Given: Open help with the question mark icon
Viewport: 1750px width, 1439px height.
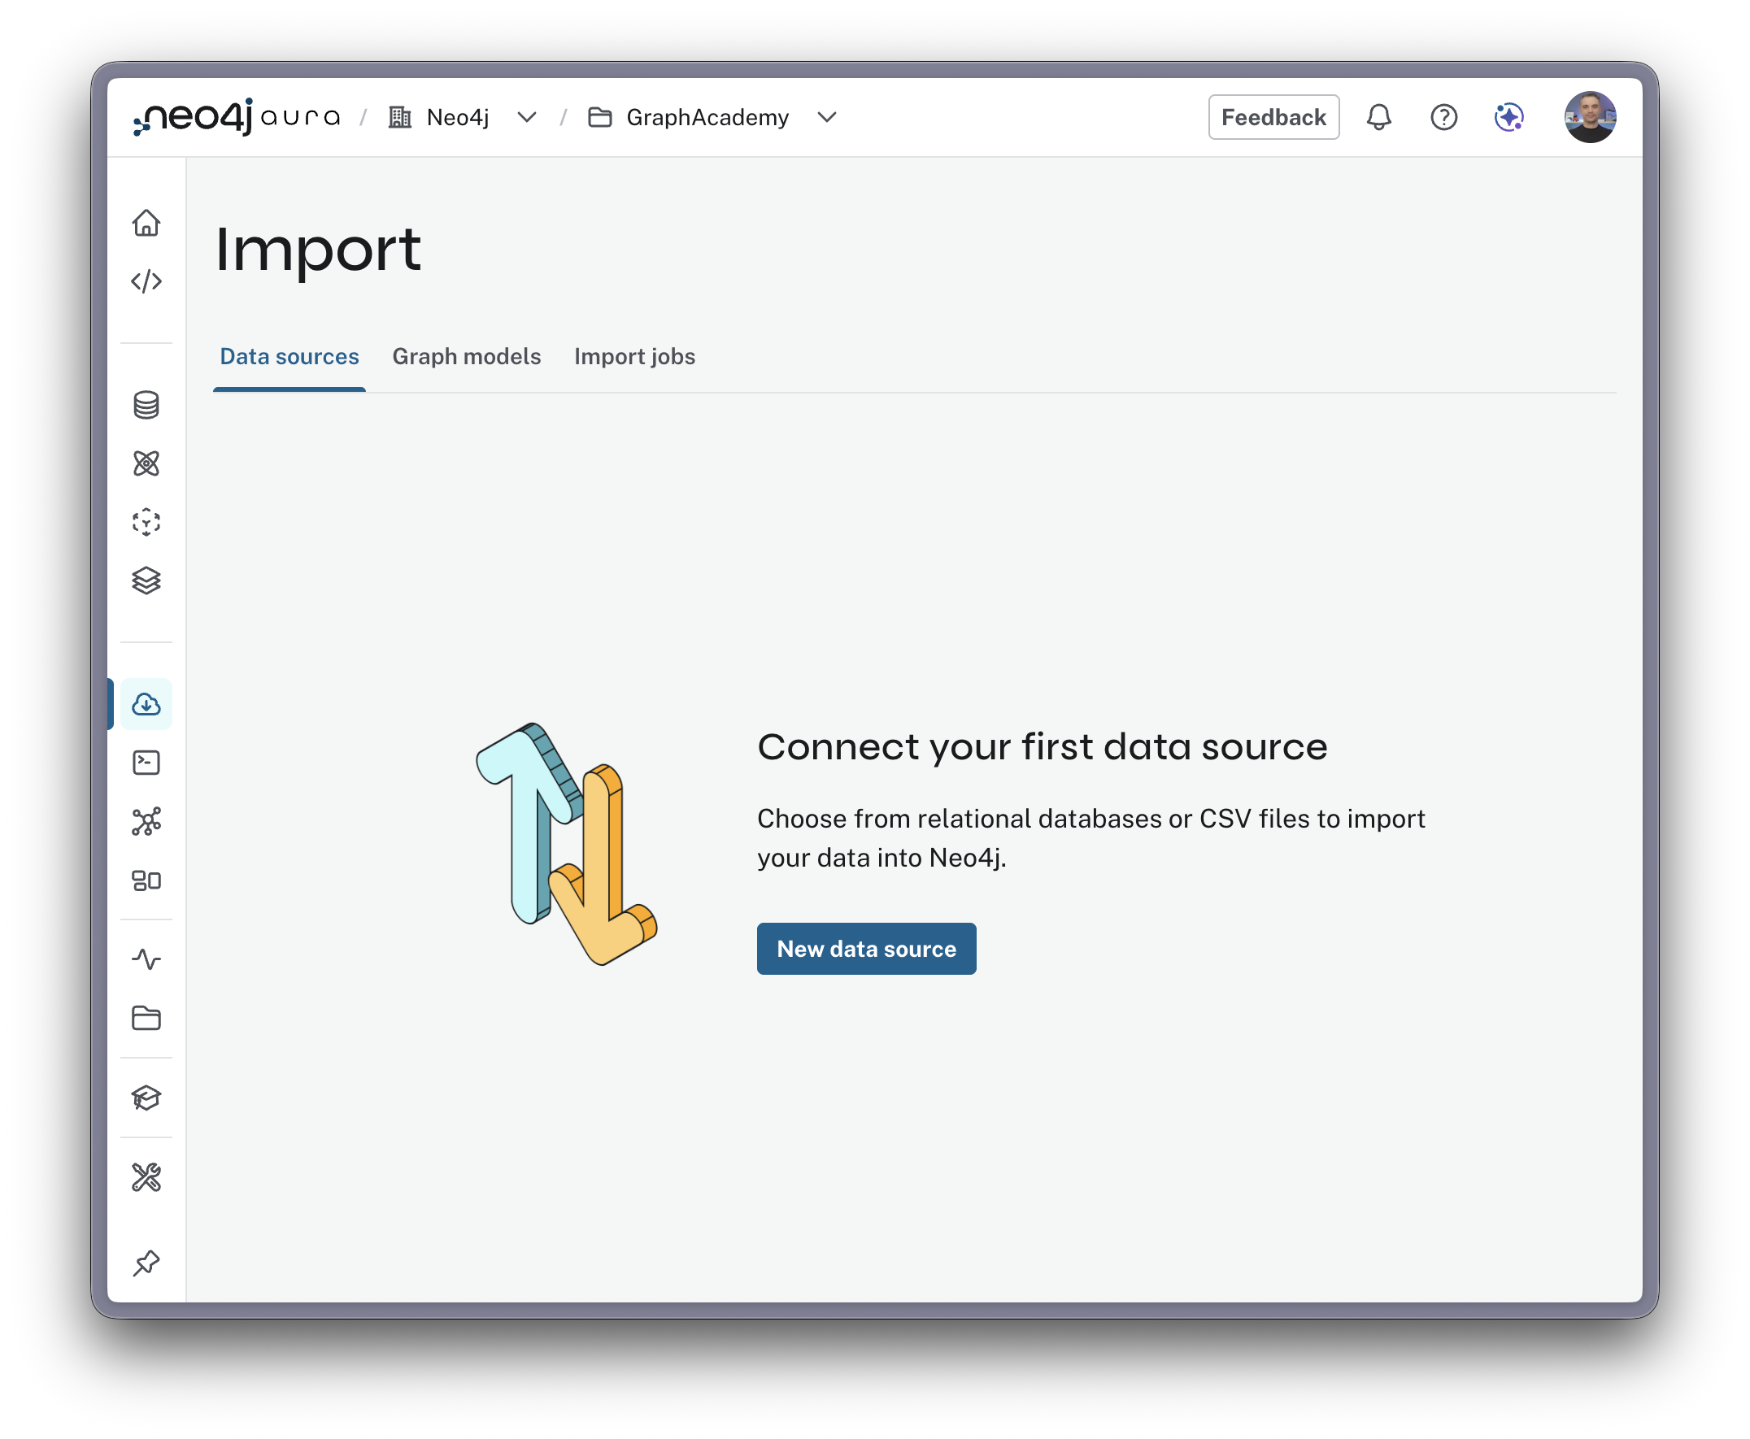Looking at the screenshot, I should pyautogui.click(x=1443, y=117).
